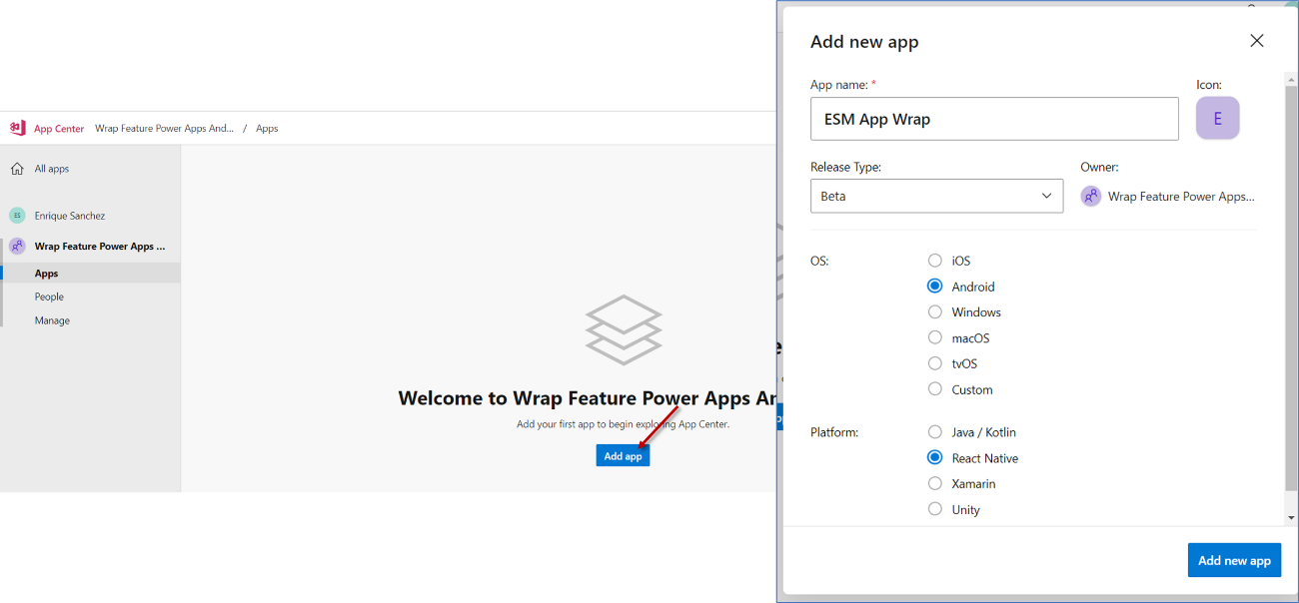Click the Welcome to Wrap Feature heading
This screenshot has width=1299, height=603.
(x=588, y=398)
